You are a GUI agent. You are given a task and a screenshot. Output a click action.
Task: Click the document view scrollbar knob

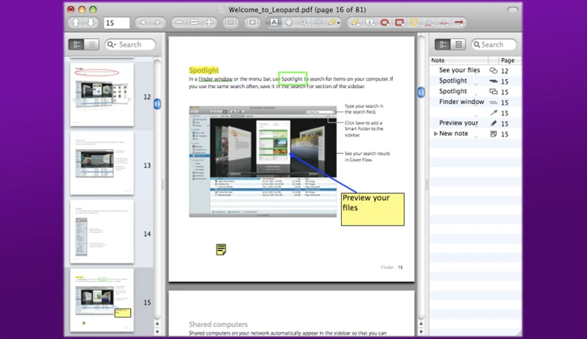[421, 92]
